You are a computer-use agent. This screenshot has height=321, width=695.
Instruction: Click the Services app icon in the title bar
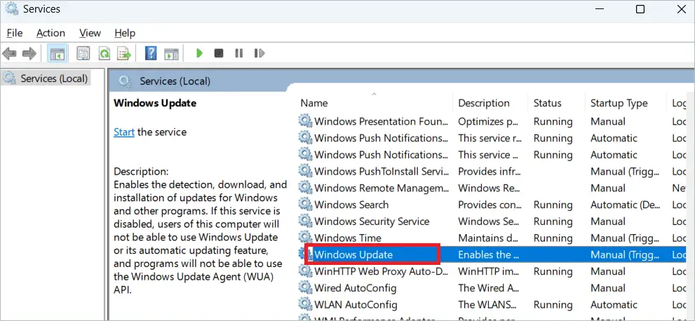point(12,9)
